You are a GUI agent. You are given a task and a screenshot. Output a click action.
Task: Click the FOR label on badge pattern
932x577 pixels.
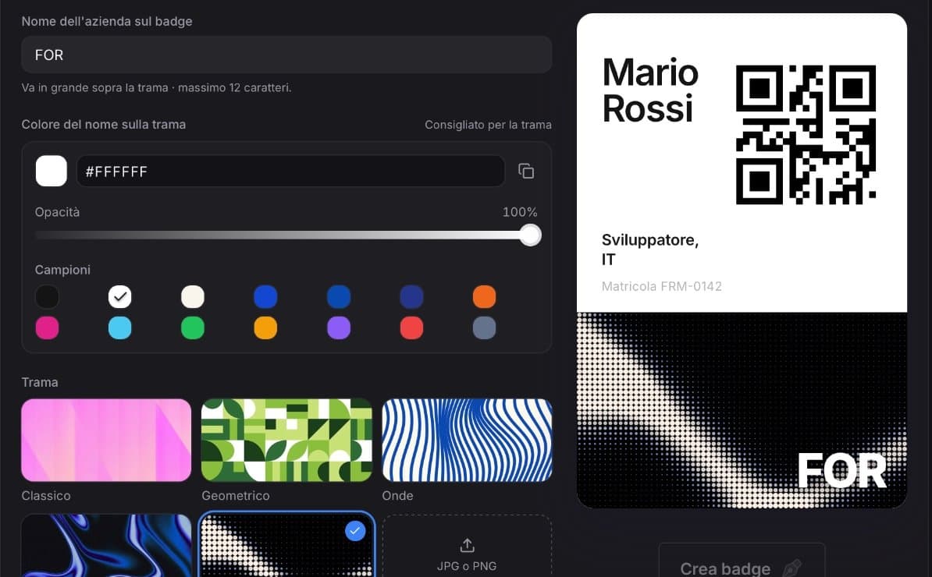[842, 471]
